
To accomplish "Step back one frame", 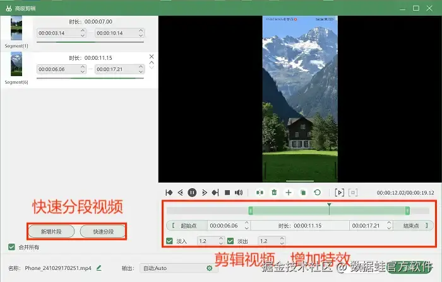I will (x=181, y=193).
